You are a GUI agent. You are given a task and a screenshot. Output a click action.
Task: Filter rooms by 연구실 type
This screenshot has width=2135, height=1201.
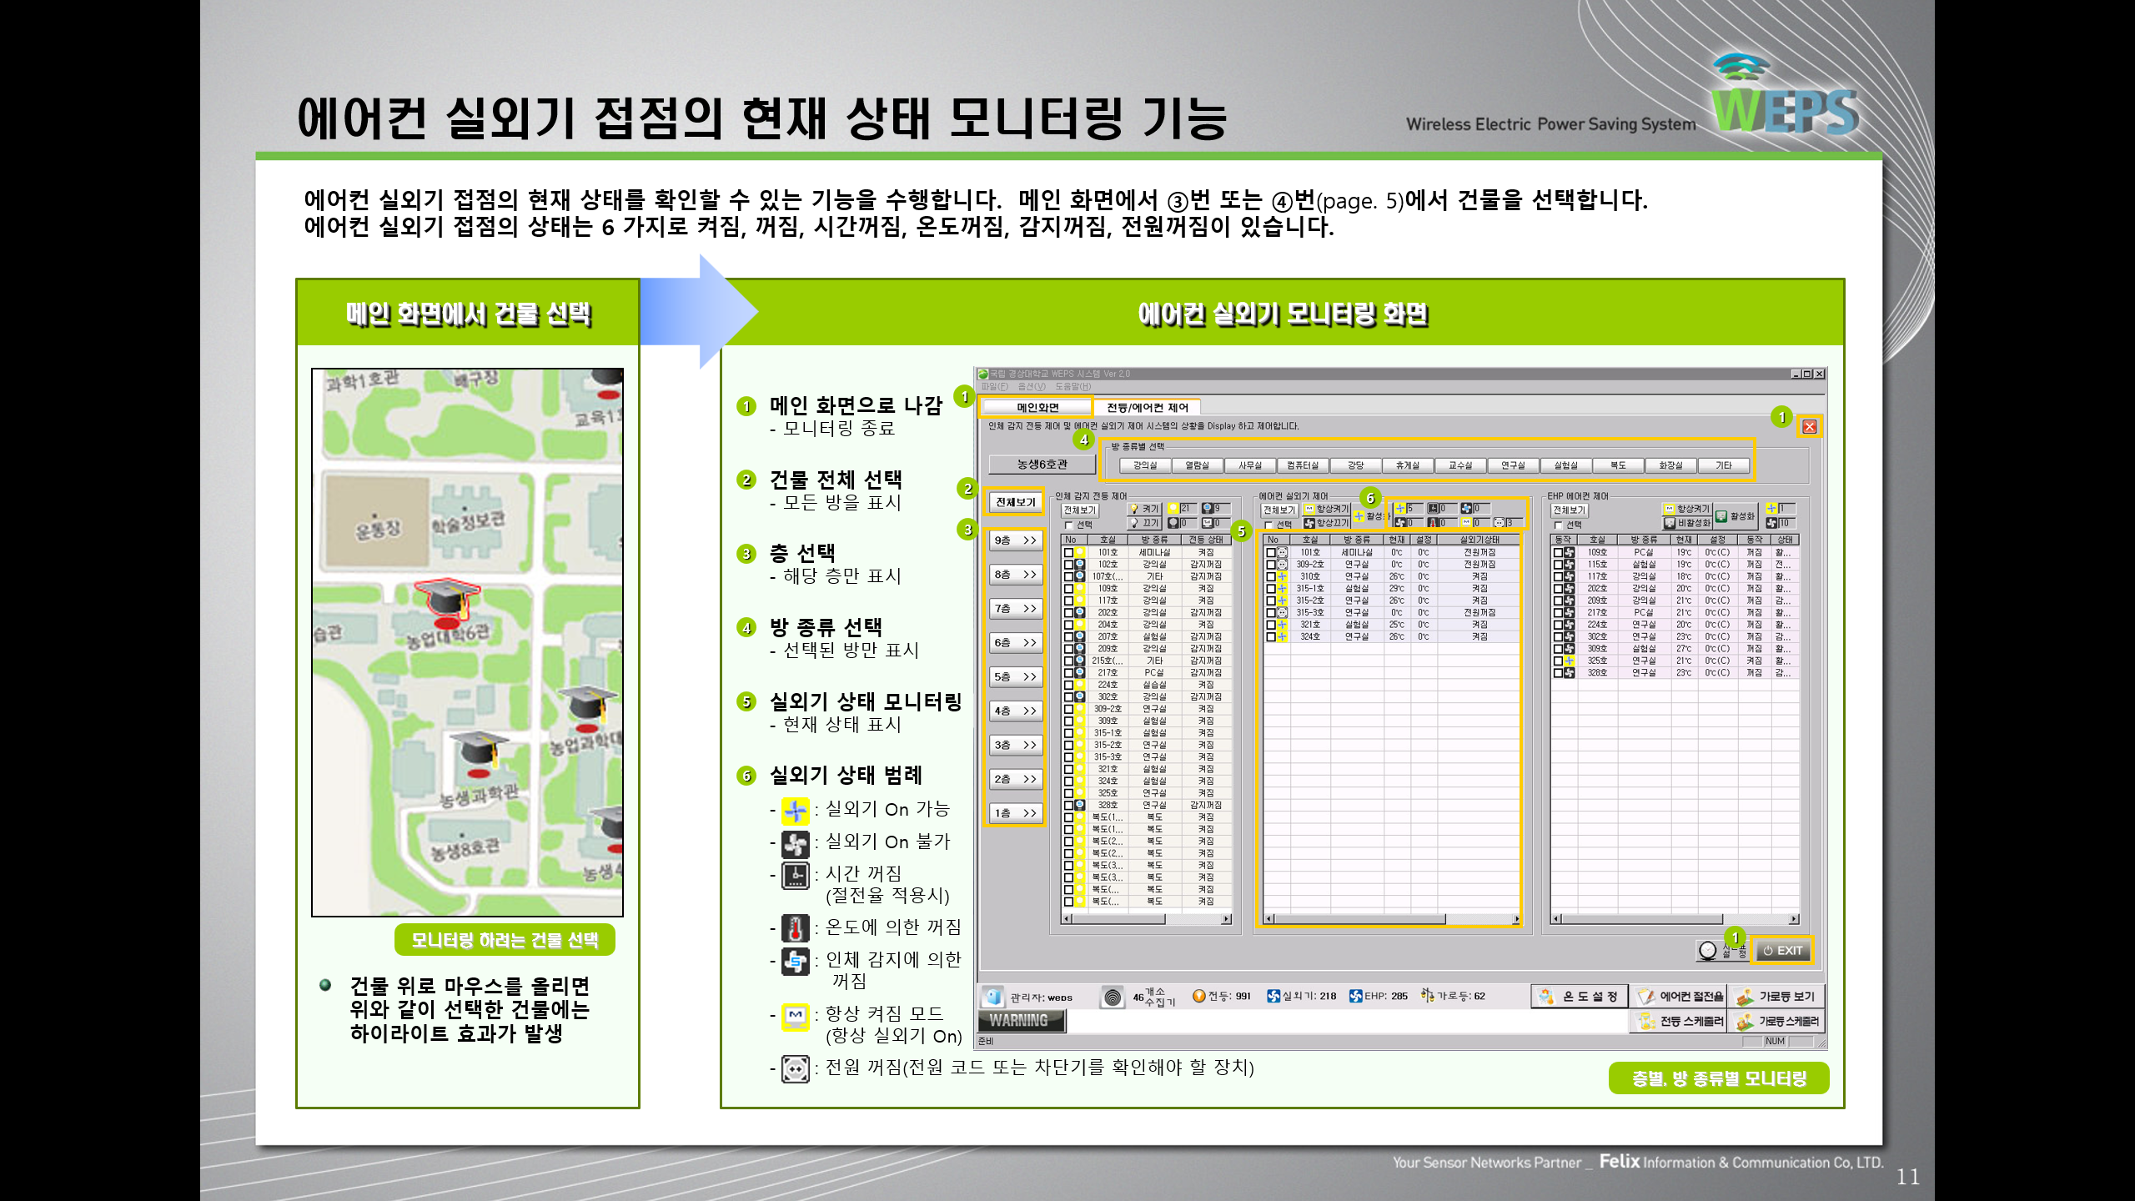[x=1514, y=465]
